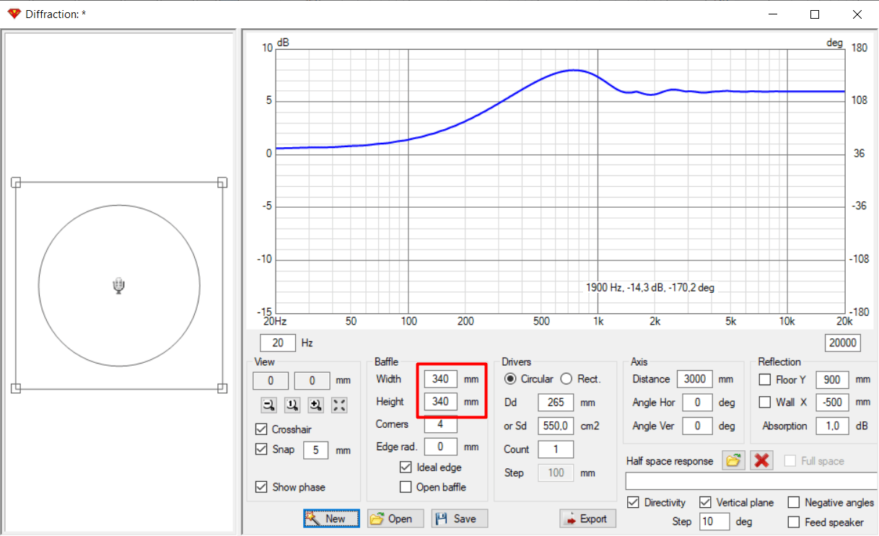The image size is (879, 536).
Task: Click the start frequency 20 Hz field
Action: coord(278,343)
